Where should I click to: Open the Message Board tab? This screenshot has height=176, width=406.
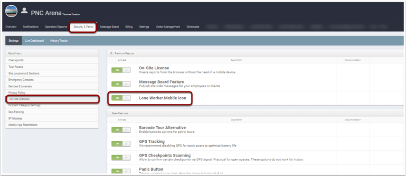109,27
